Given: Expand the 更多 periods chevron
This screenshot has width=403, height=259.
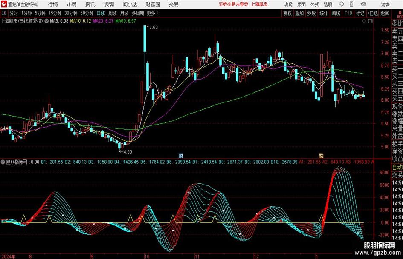Looking at the screenshot, I should [157, 13].
